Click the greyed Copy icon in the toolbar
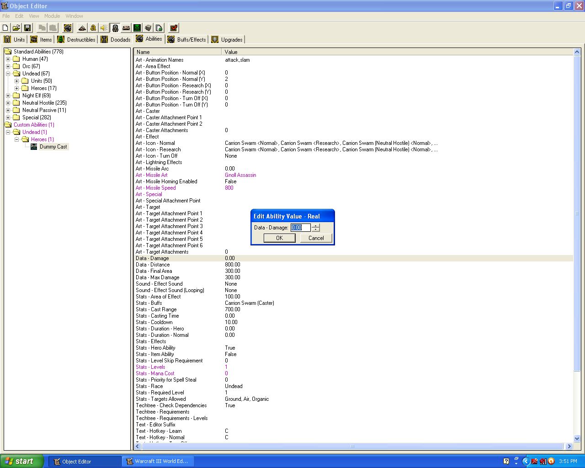The image size is (585, 468). 42,28
